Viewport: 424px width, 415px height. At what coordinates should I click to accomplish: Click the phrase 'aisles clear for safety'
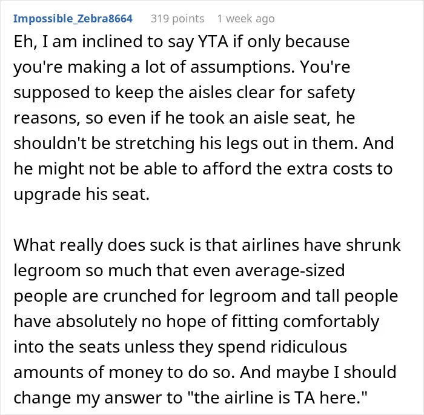(x=271, y=93)
